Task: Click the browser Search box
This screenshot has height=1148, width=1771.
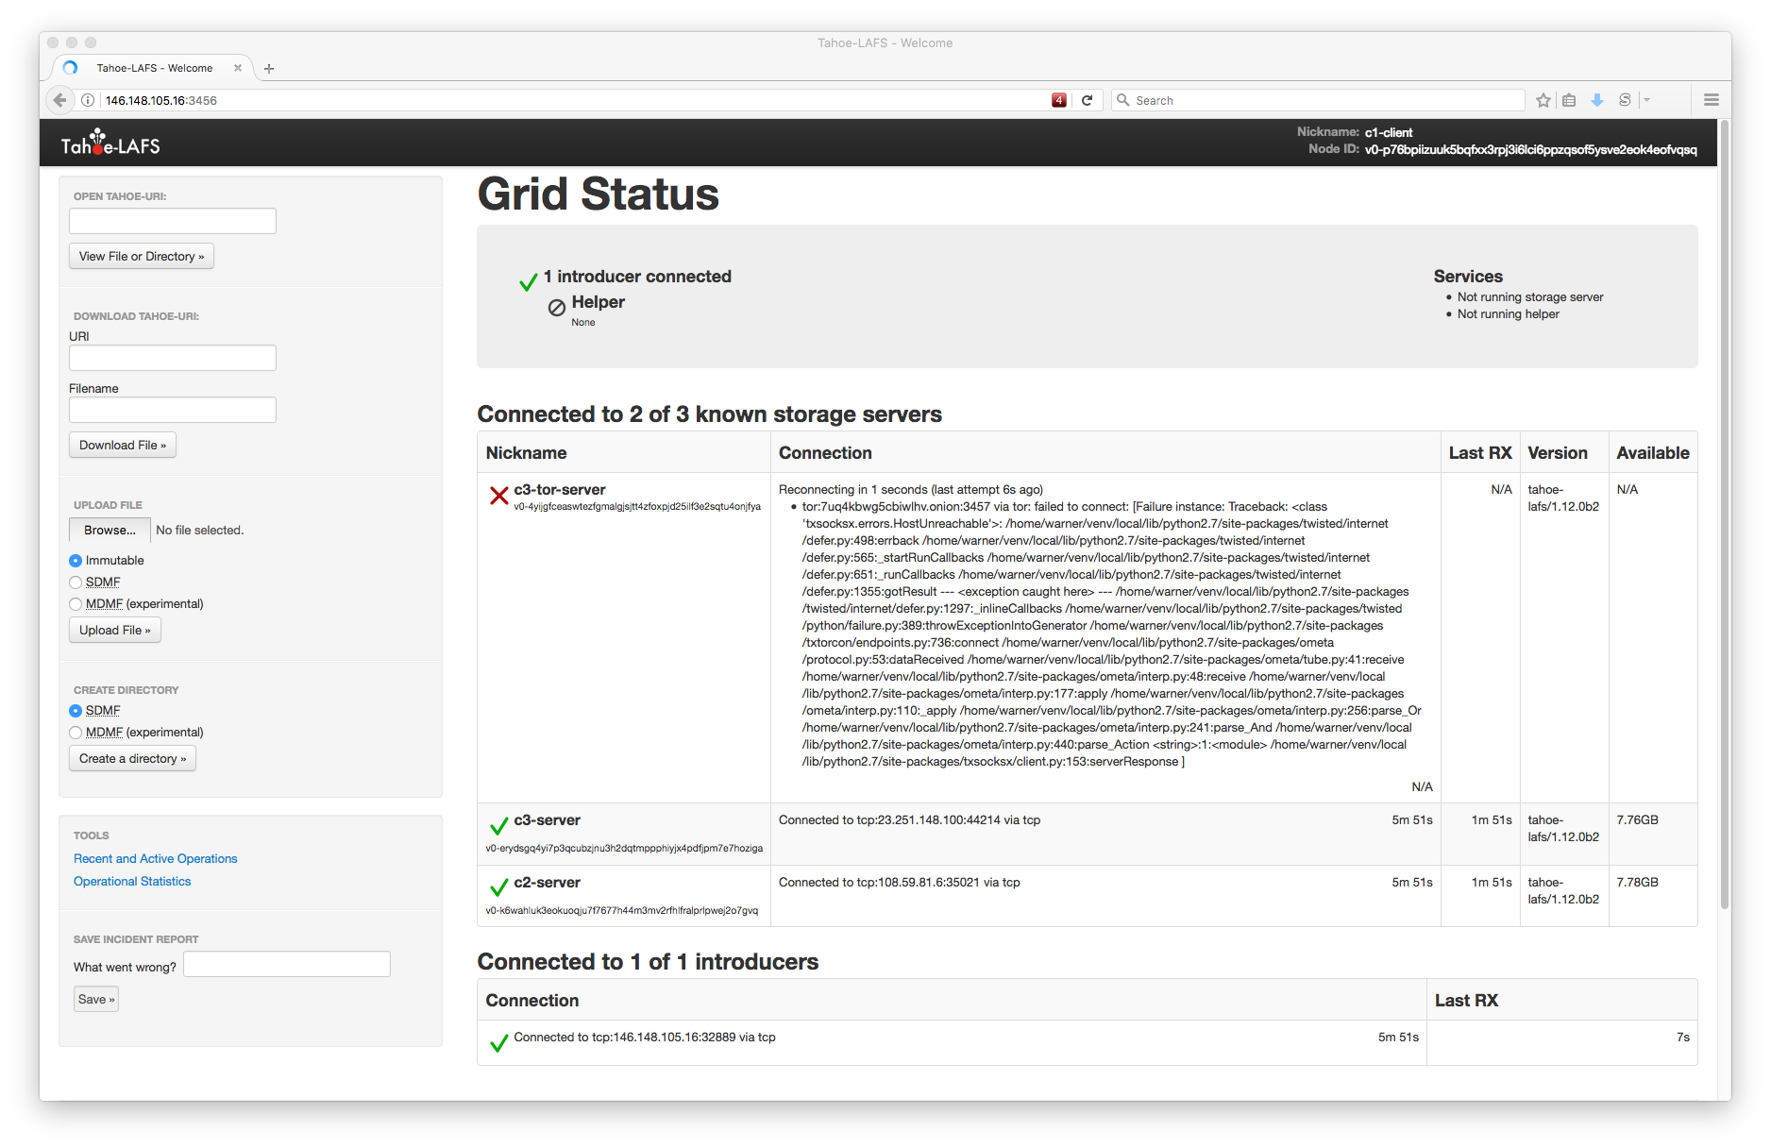Action: (x=1318, y=100)
